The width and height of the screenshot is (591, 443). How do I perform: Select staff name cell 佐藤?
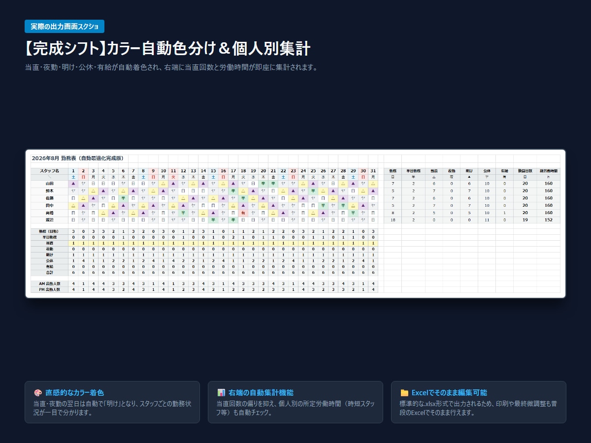click(49, 198)
